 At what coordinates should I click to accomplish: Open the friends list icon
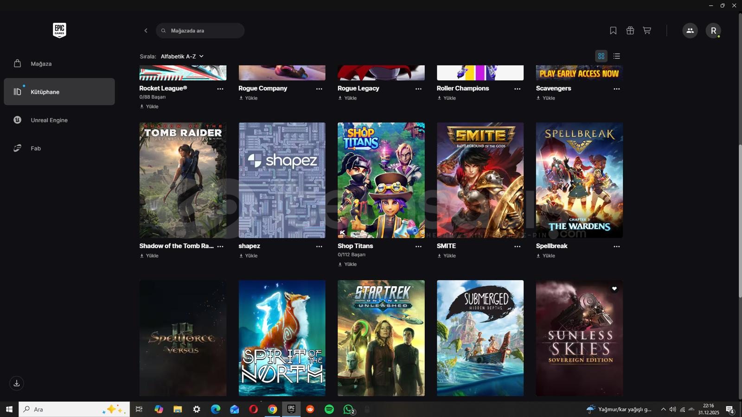pyautogui.click(x=690, y=31)
